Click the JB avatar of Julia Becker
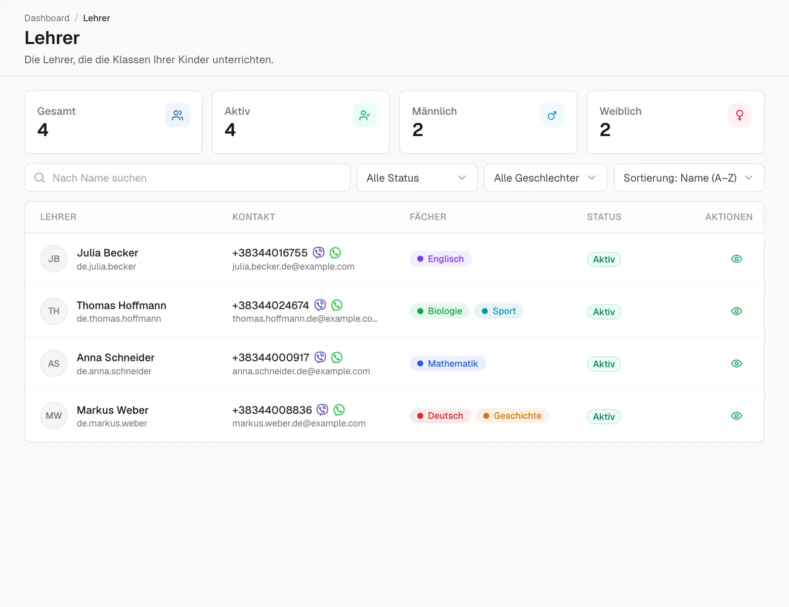This screenshot has width=789, height=607. click(x=54, y=259)
